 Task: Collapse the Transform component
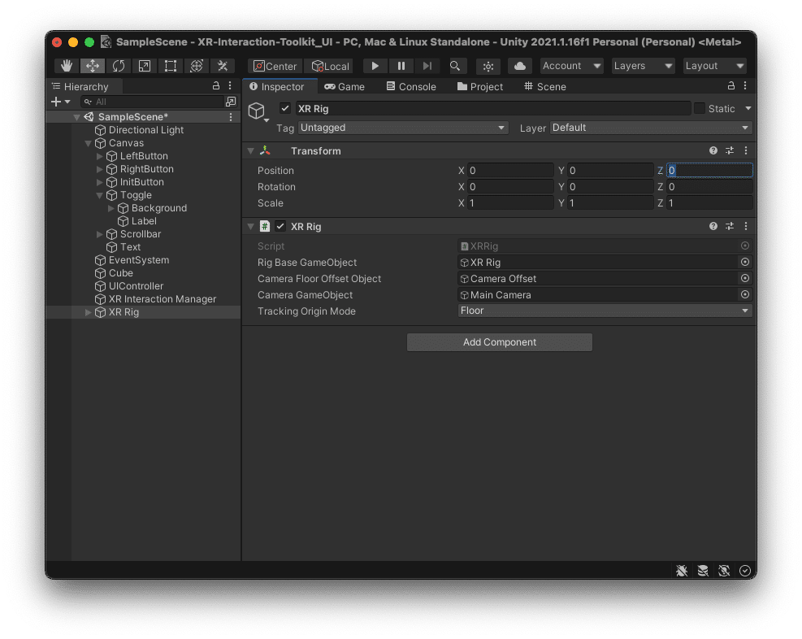point(250,151)
